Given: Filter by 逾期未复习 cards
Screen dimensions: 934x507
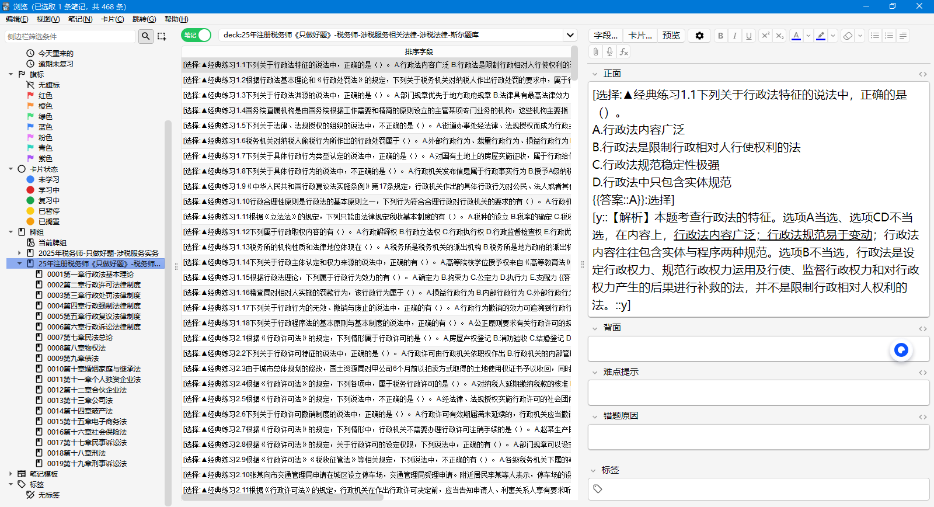Looking at the screenshot, I should pos(55,64).
